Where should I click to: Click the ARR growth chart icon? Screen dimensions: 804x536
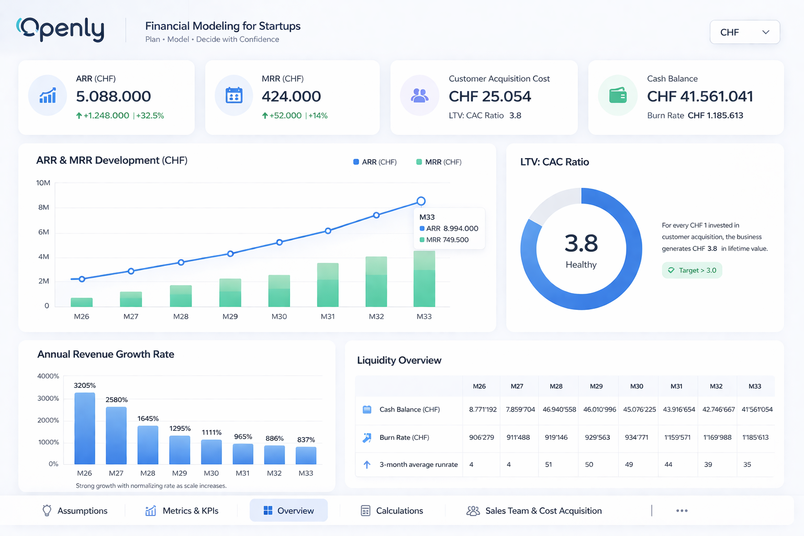click(47, 96)
